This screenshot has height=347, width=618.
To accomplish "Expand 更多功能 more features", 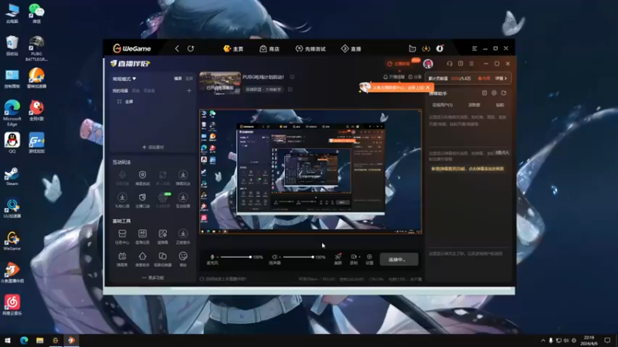I will point(153,278).
